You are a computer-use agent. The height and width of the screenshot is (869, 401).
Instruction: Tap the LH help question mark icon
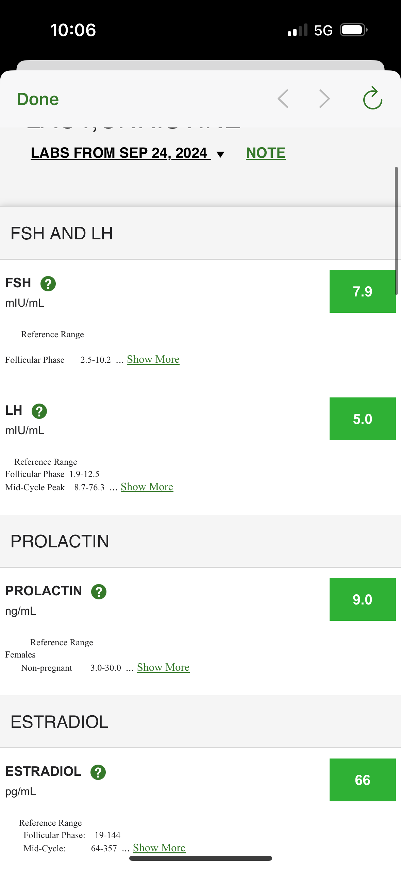pos(39,411)
